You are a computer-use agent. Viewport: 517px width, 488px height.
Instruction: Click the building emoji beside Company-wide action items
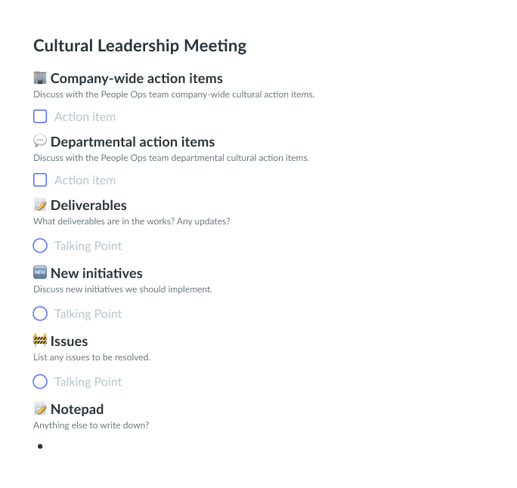coord(40,78)
